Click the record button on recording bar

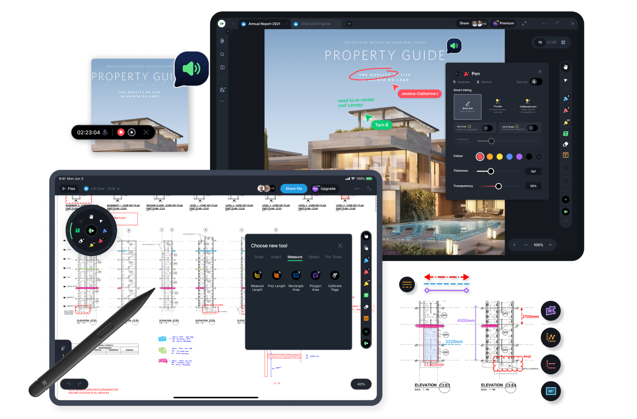click(x=121, y=132)
